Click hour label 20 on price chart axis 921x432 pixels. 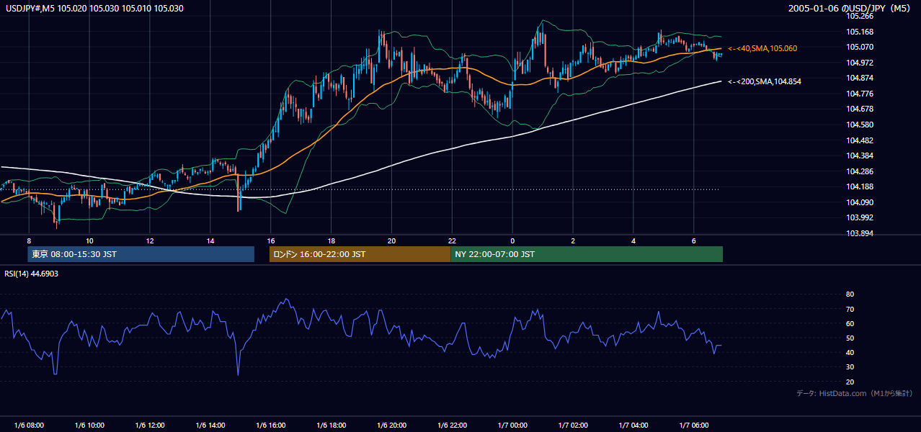391,240
